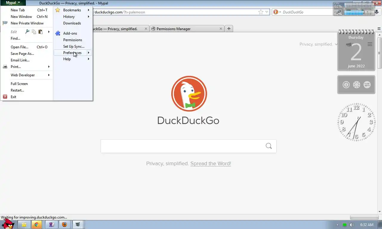Screen dimensions: 382x229
Task: Open the DuckDuckGo hamburger menu
Action: (x=370, y=44)
